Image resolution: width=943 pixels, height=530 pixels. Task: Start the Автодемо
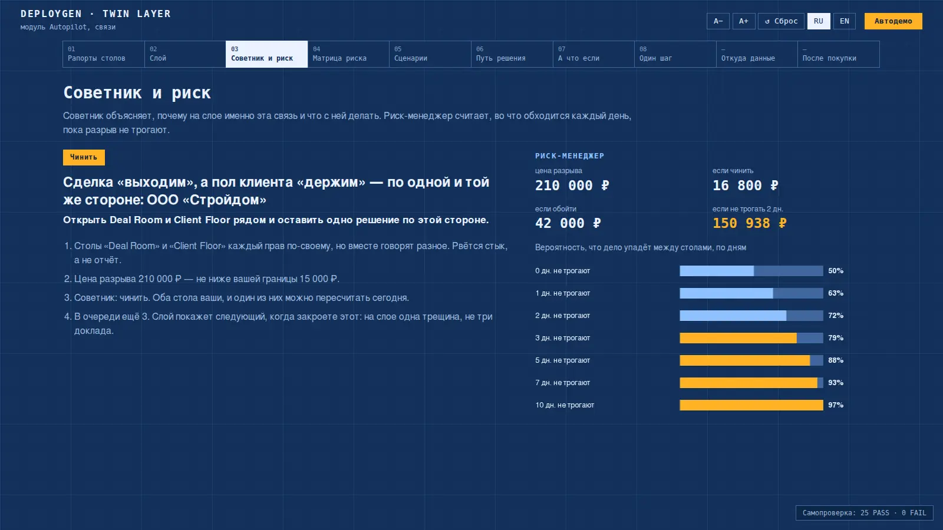tap(893, 21)
